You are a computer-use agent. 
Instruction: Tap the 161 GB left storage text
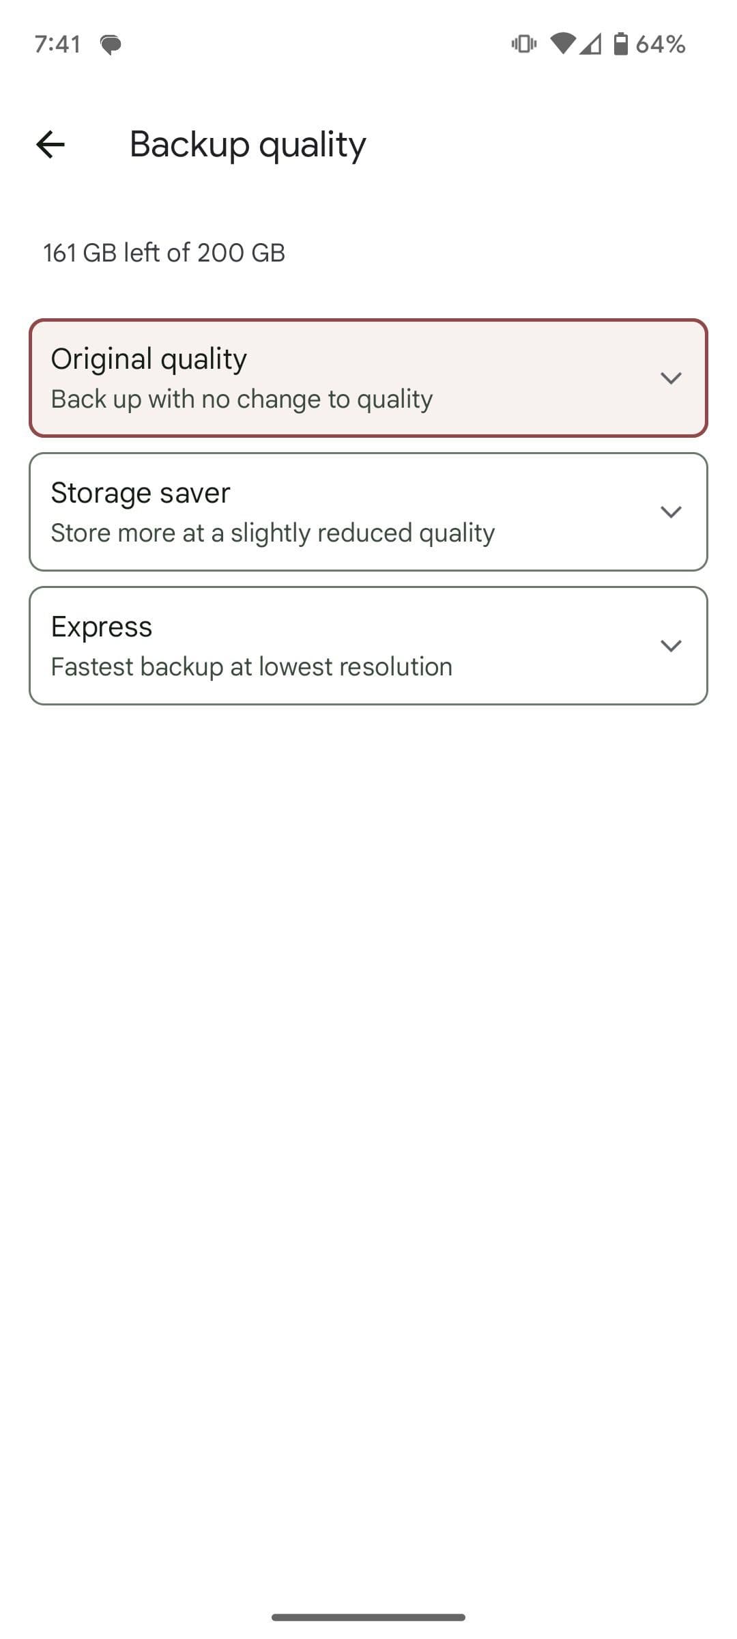click(x=164, y=253)
